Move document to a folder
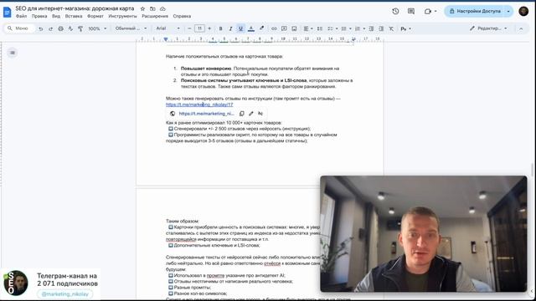This screenshot has height=301, width=536. [152, 8]
